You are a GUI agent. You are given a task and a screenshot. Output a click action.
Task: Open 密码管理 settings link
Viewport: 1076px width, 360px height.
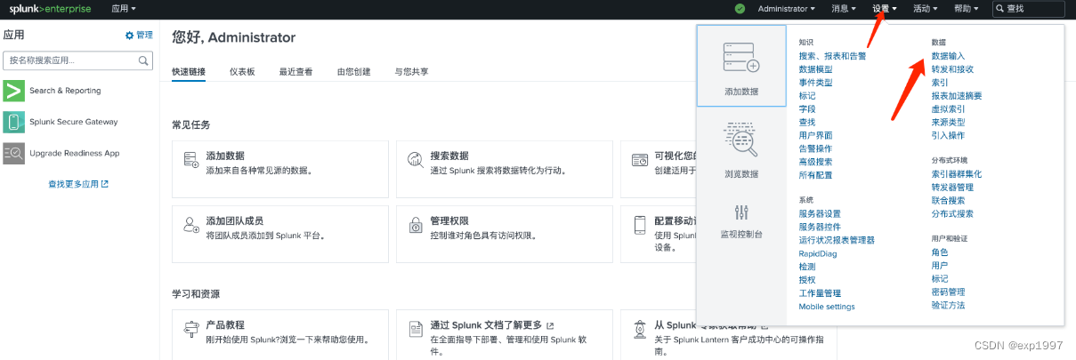(948, 292)
